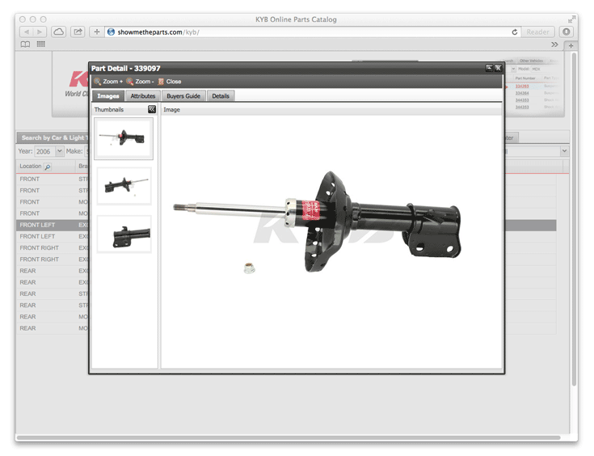Click the Safari Share icon

78,32
